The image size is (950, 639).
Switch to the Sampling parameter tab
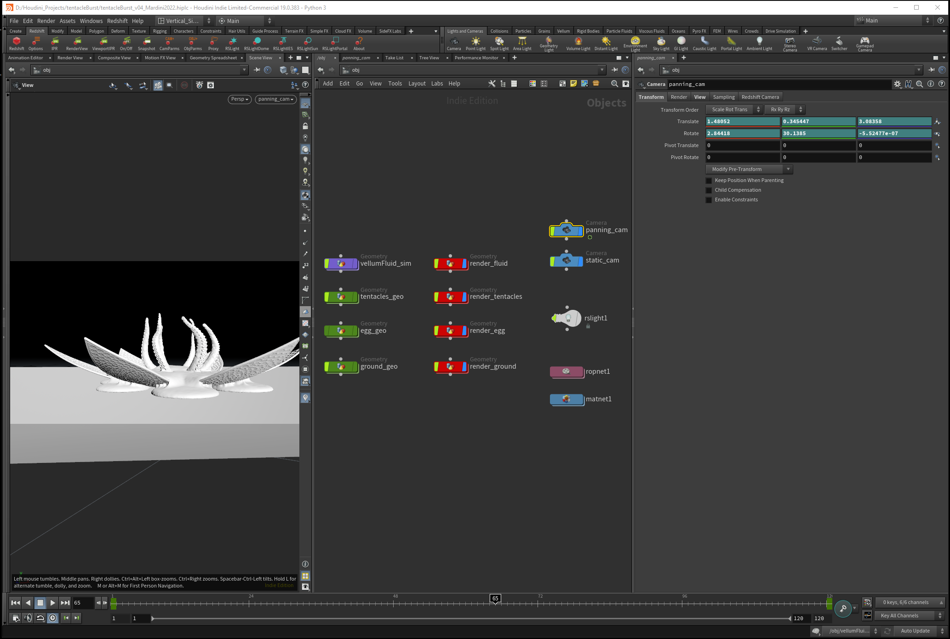coord(724,97)
